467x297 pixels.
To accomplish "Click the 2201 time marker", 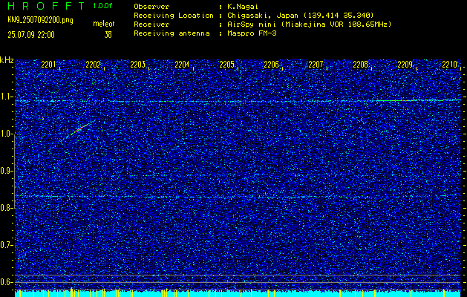I will coord(48,65).
